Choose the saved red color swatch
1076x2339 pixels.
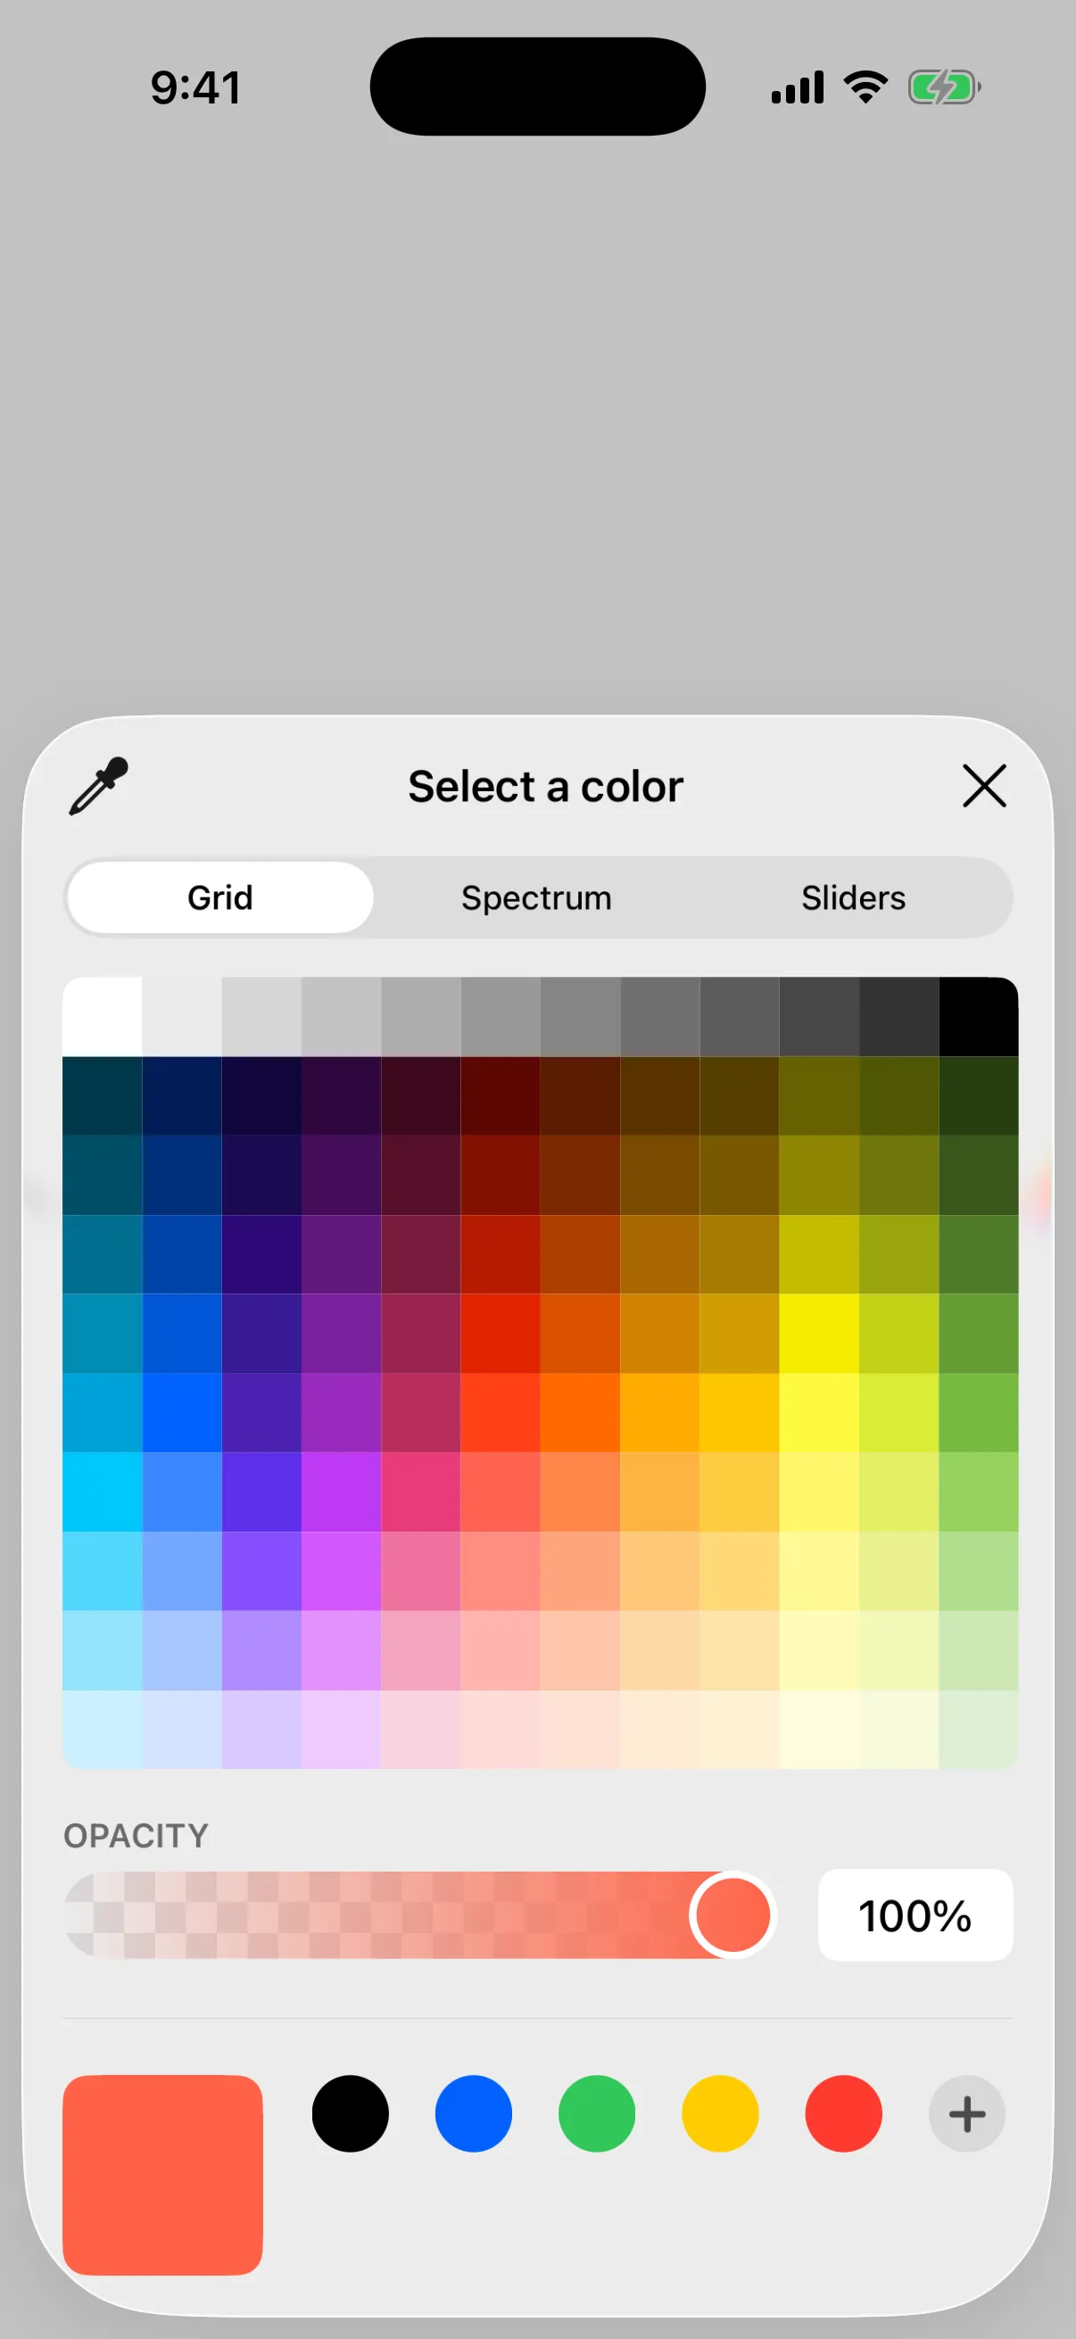click(843, 2114)
